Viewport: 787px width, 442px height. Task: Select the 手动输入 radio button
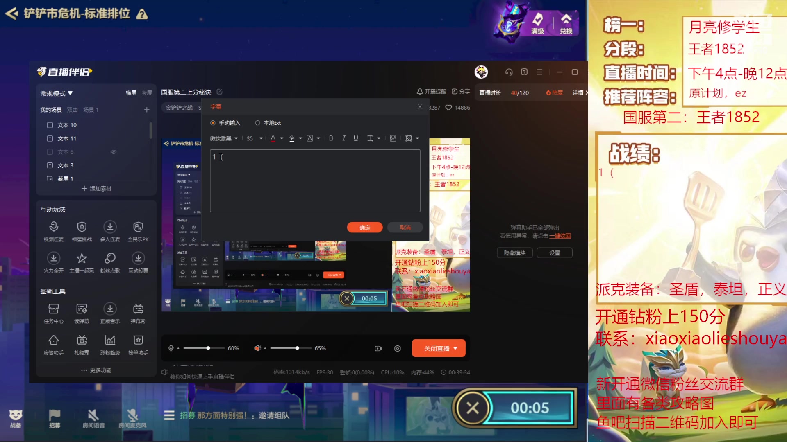click(x=213, y=123)
